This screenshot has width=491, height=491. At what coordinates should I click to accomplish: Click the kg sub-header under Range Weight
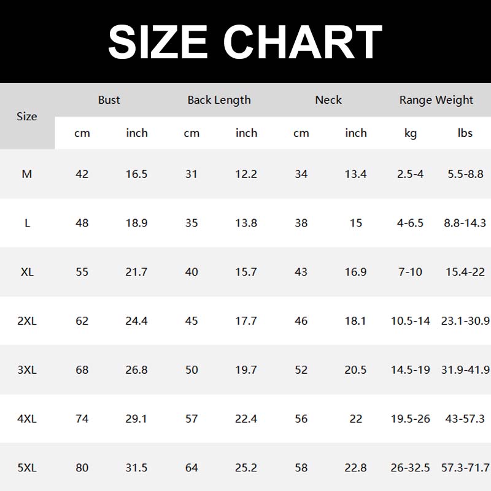411,133
